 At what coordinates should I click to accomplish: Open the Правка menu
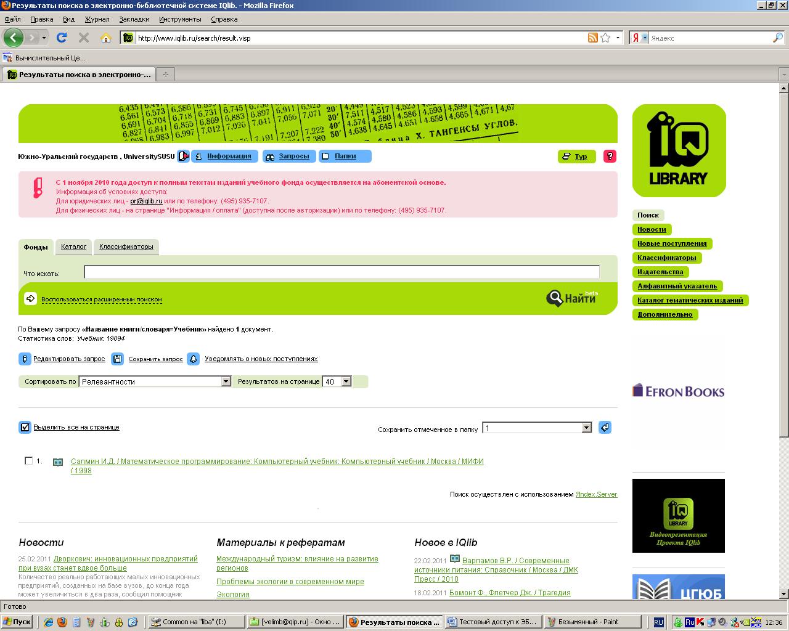(42, 19)
